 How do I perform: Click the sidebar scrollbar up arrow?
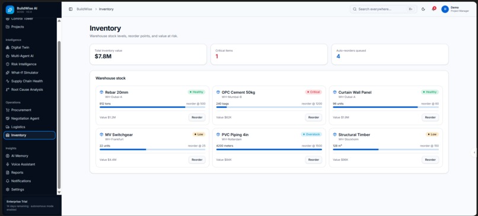(x=59, y=21)
